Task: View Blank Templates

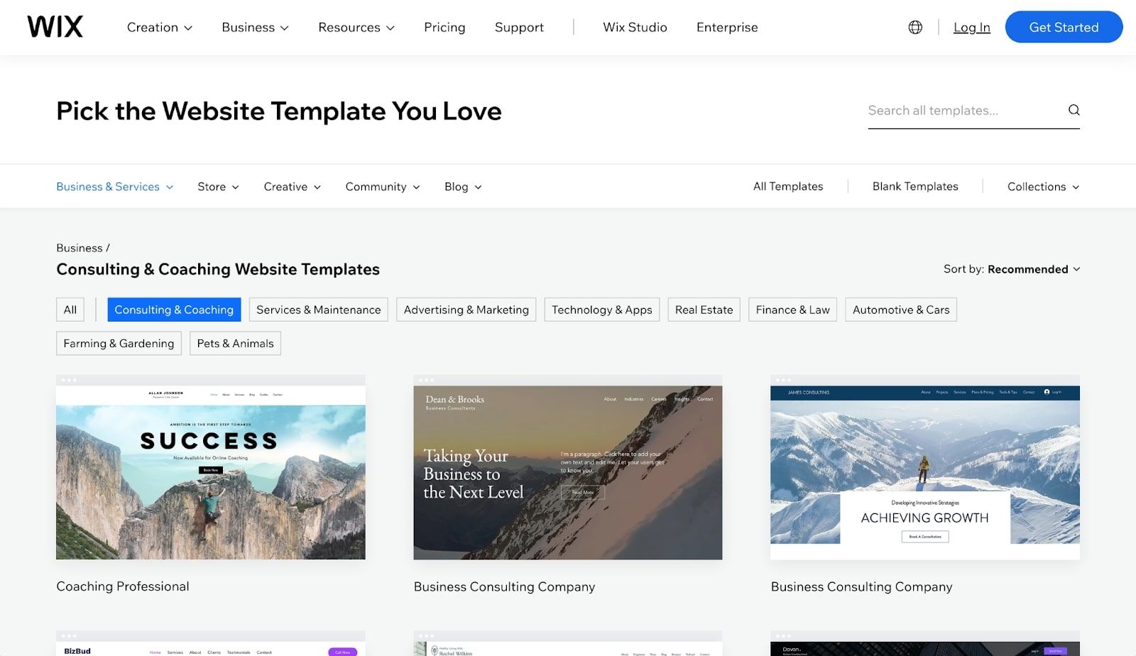Action: (914, 187)
